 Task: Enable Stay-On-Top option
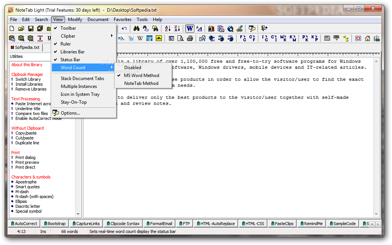[84, 102]
